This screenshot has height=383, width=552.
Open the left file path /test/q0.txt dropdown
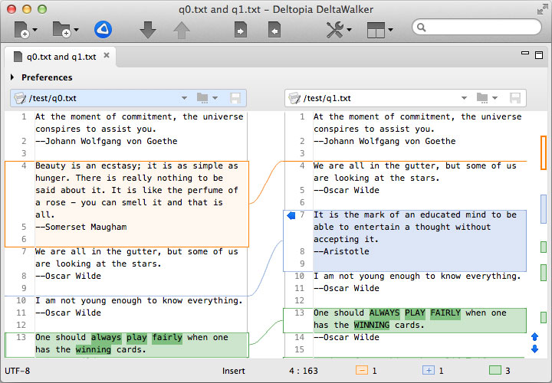click(184, 98)
